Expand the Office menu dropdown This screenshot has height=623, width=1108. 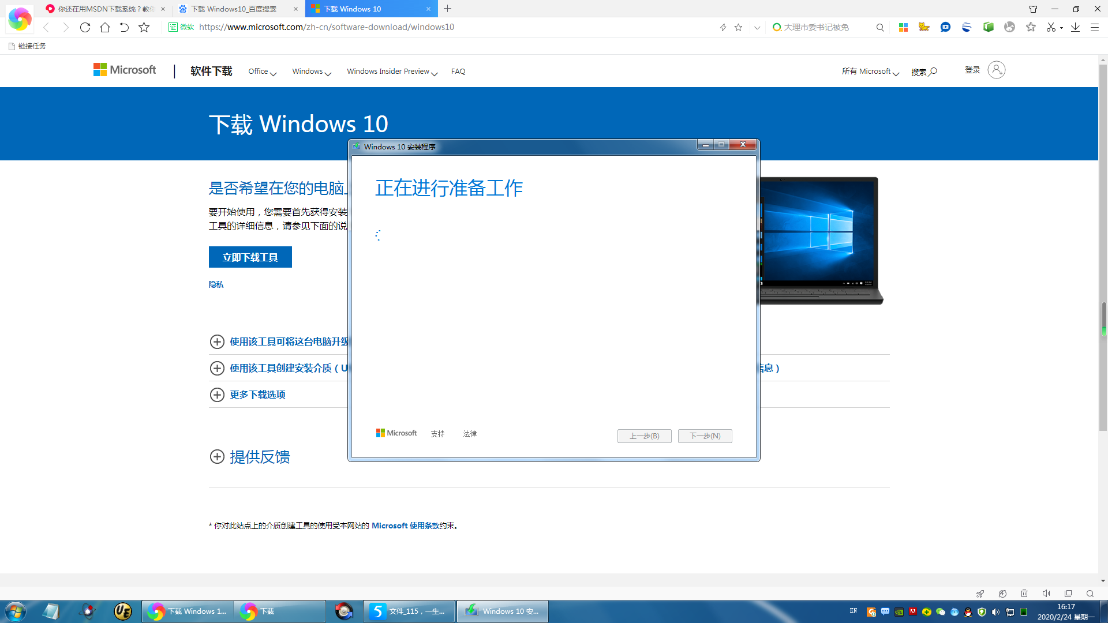click(x=263, y=72)
